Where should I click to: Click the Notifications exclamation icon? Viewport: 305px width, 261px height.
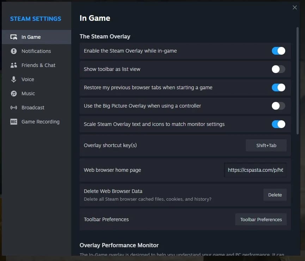click(x=14, y=51)
